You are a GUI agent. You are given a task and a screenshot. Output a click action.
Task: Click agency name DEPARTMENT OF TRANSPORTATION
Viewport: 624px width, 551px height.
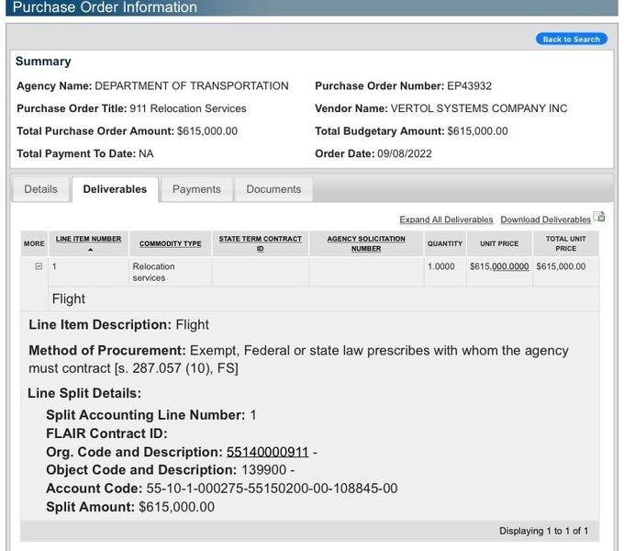[x=192, y=86]
